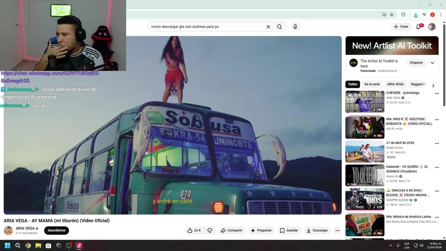Image resolution: width=446 pixels, height=251 pixels.
Task: Open Windows taskbar search
Action: tap(18, 245)
